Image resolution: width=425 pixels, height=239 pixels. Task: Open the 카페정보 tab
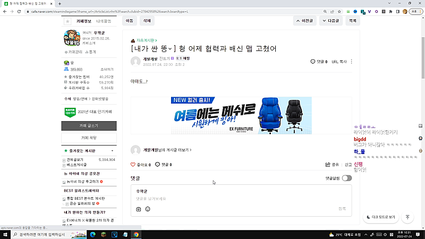84,21
